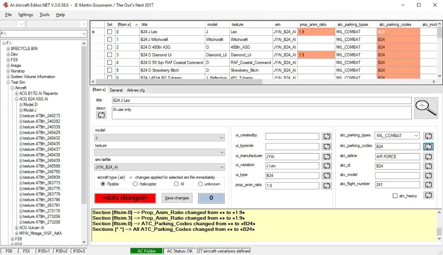Click the apply-to-all icon beside prop_anim_ratio

[327, 186]
